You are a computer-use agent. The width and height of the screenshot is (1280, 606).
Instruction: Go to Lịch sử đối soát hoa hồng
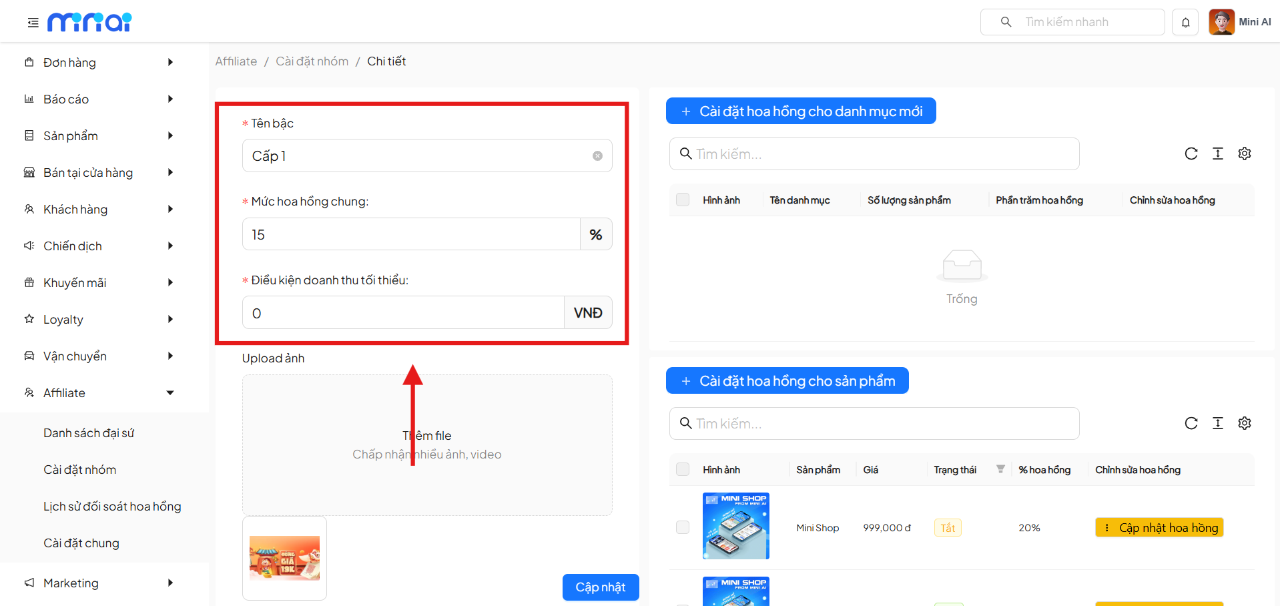point(112,507)
